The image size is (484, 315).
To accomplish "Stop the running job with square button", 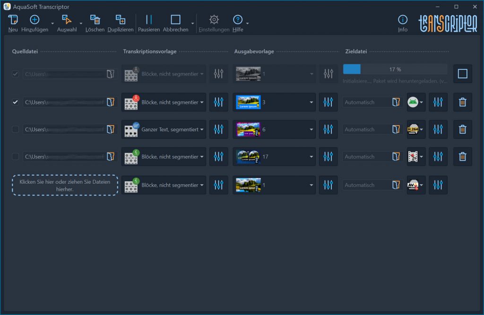I will coord(462,74).
